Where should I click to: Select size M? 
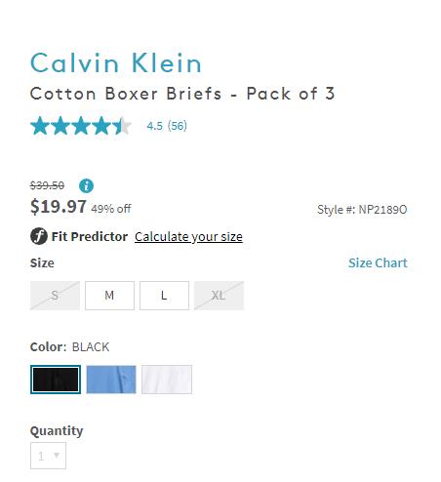coord(109,296)
